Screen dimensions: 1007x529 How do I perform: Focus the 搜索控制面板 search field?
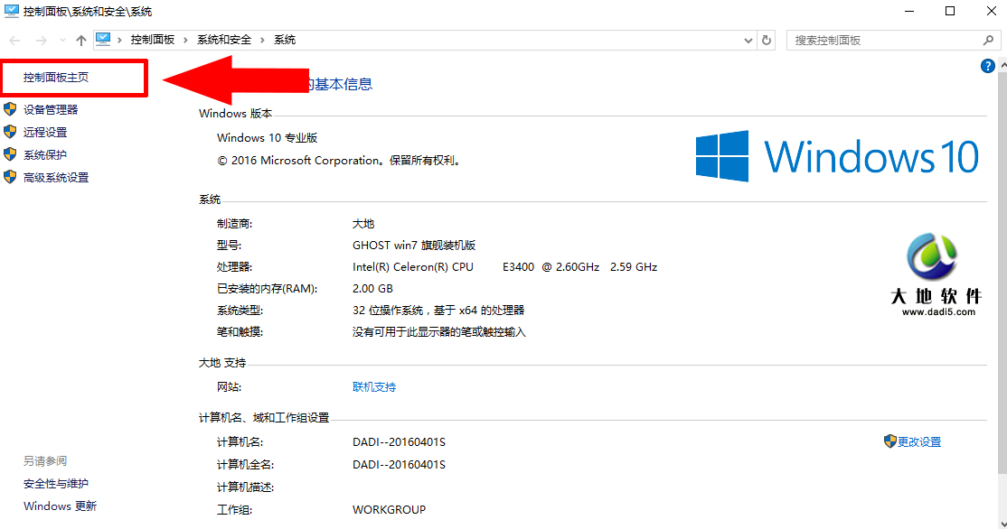(881, 41)
